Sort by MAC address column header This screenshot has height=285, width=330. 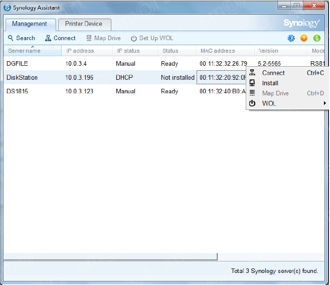tap(225, 51)
